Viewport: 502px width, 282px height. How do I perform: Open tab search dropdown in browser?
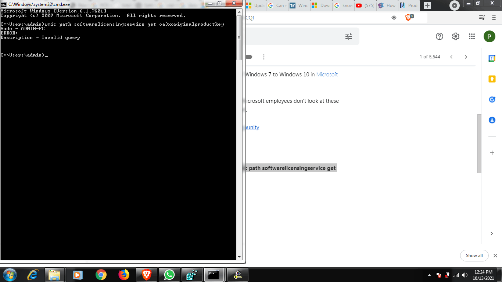(x=455, y=6)
